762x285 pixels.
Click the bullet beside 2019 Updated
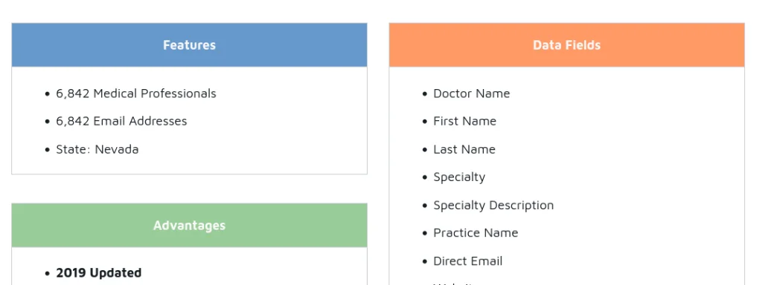click(47, 274)
